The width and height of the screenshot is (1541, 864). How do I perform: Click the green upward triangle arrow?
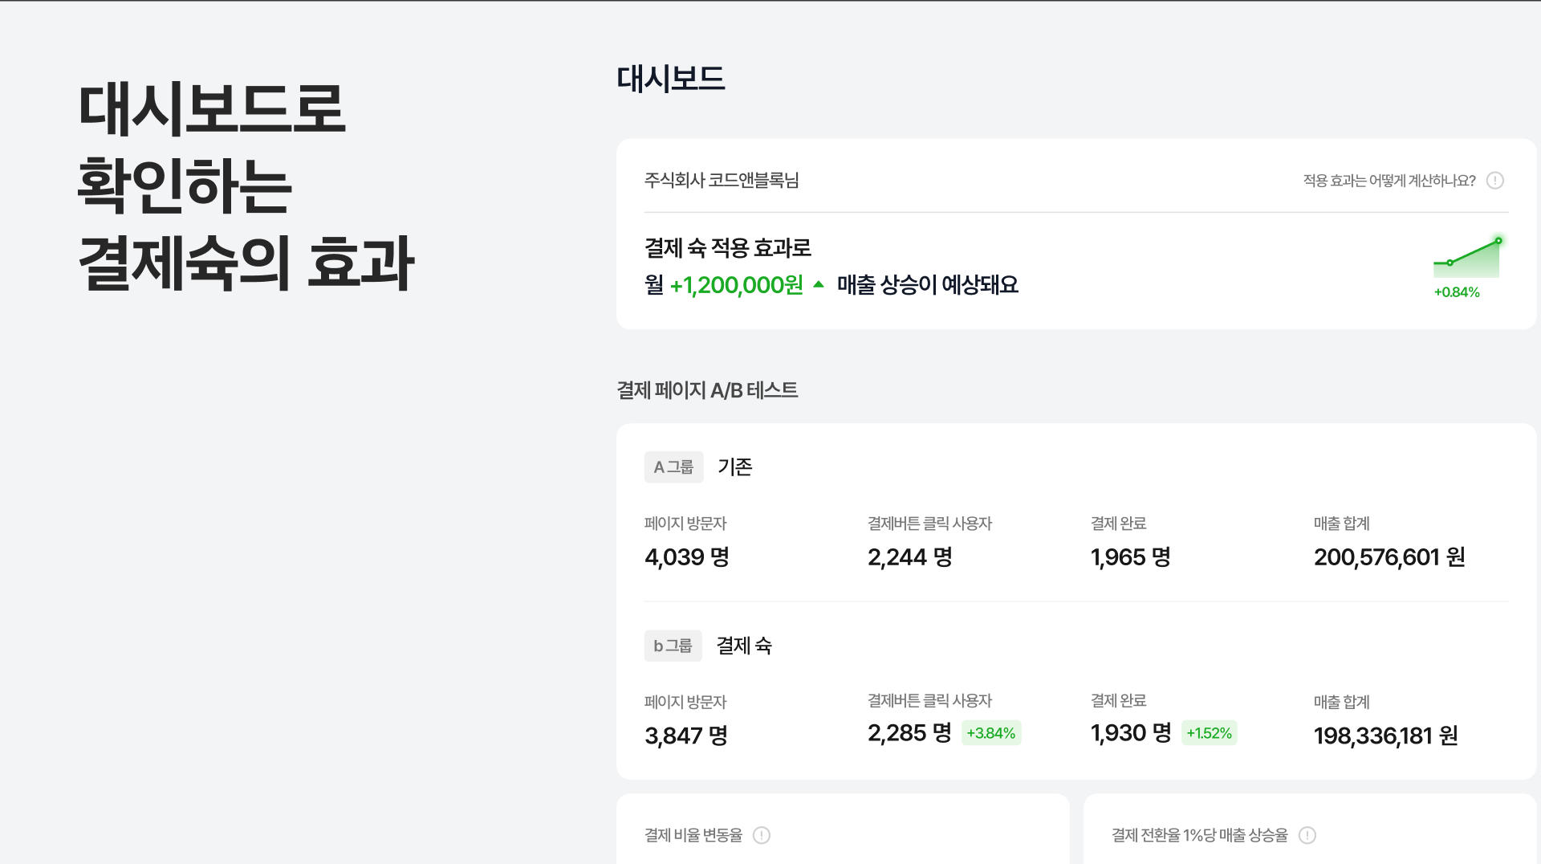(x=819, y=284)
